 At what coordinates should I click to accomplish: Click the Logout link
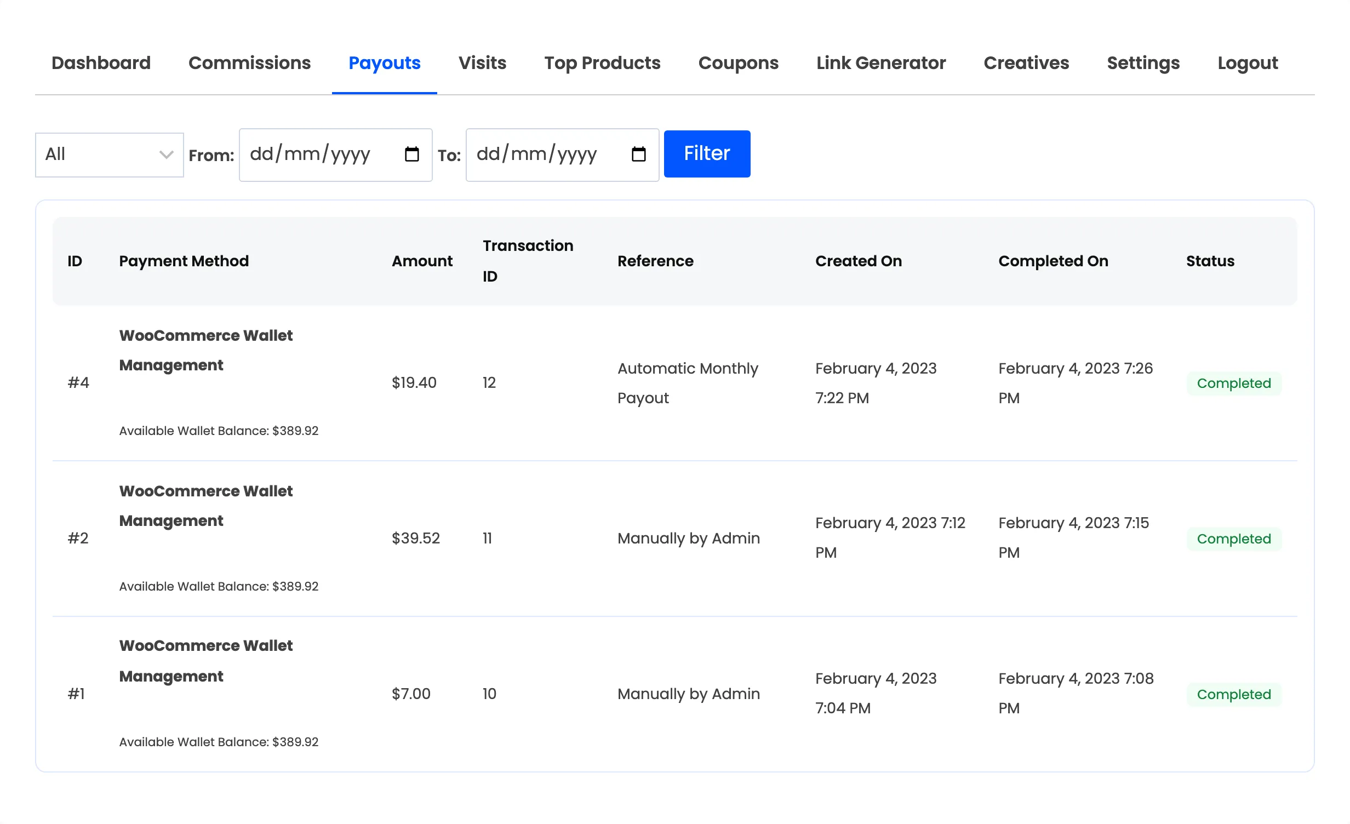click(1248, 63)
